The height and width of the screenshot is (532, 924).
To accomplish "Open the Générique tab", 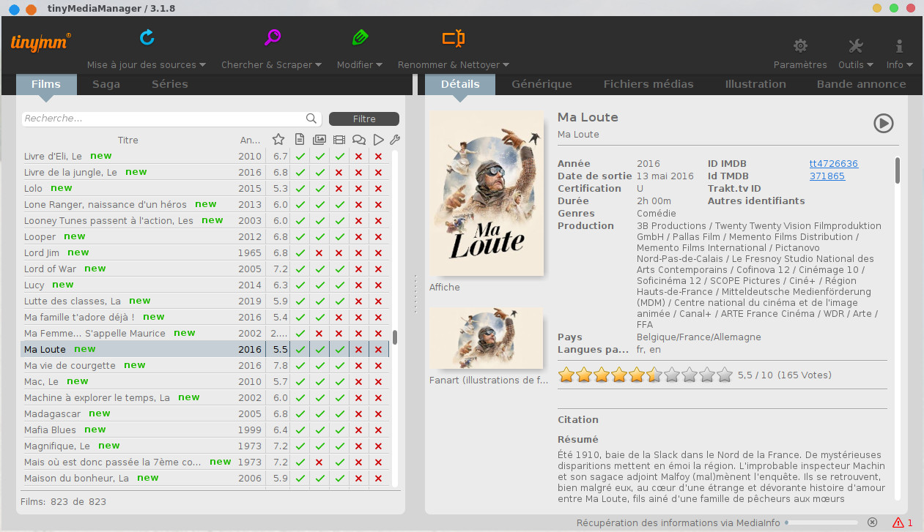I will [542, 84].
